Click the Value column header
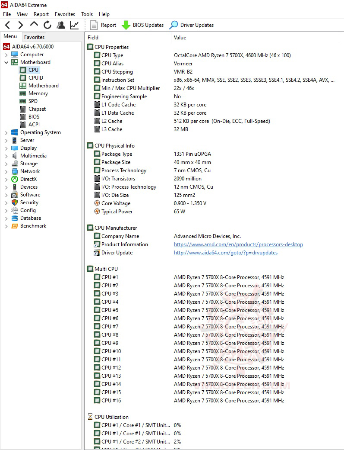Image resolution: width=344 pixels, height=450 pixels. [255, 38]
